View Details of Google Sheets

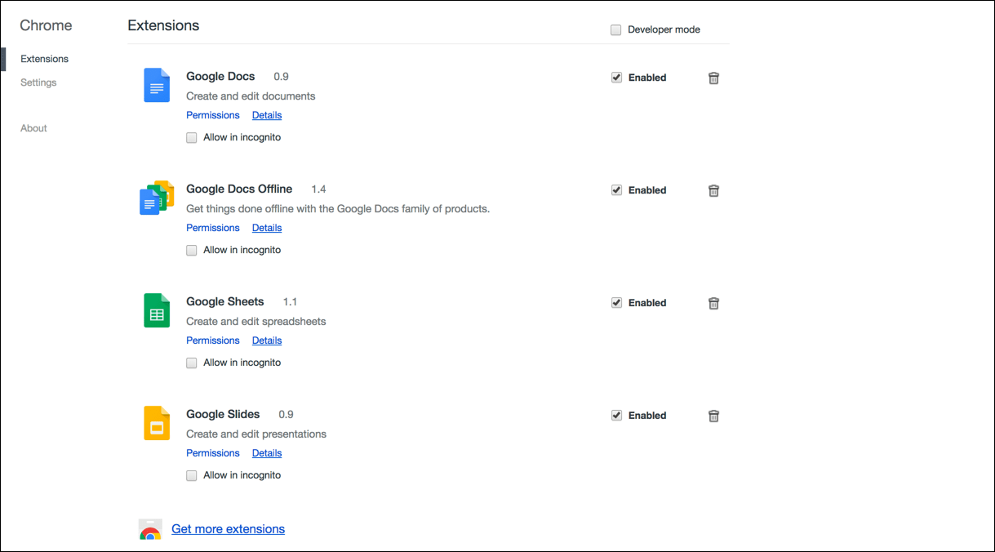(x=266, y=341)
